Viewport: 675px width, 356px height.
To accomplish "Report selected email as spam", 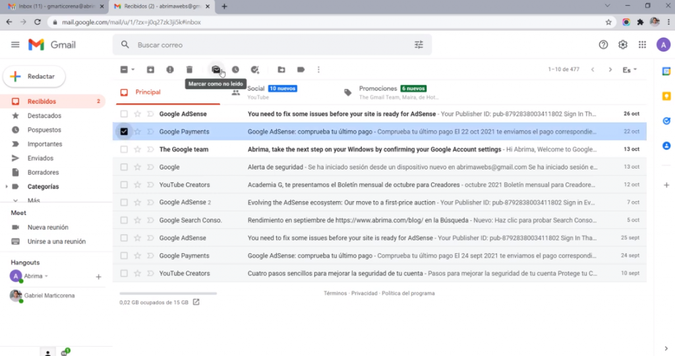I will pyautogui.click(x=170, y=70).
